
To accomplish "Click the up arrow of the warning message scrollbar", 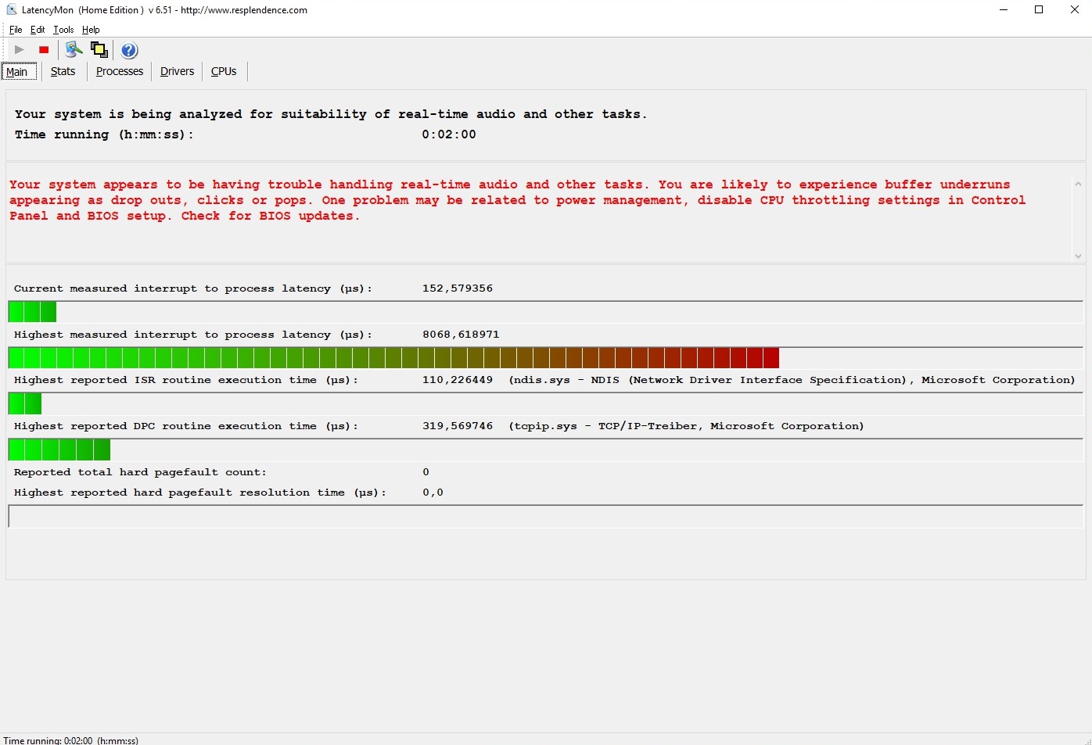I will pyautogui.click(x=1078, y=184).
